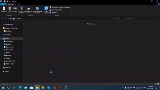The width and height of the screenshot is (160, 90).
Task: Switch to the Computer ribbon tab
Action: click(x=11, y=4)
